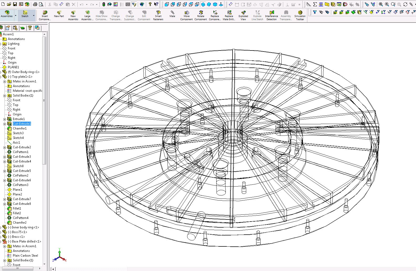Switch to the Sketch toolbar tab
416x271 pixels.
click(25, 14)
